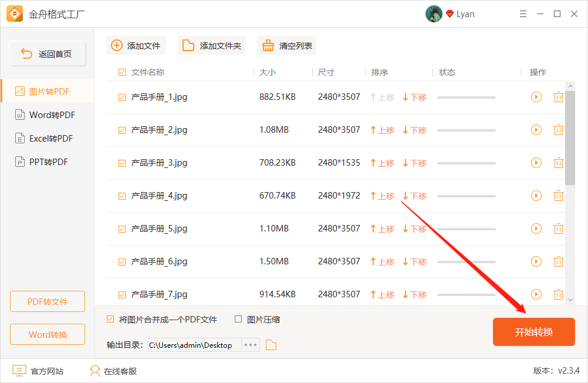The image size is (588, 383).
Task: Click play icon for 产品手册_5.jpg
Action: point(536,229)
